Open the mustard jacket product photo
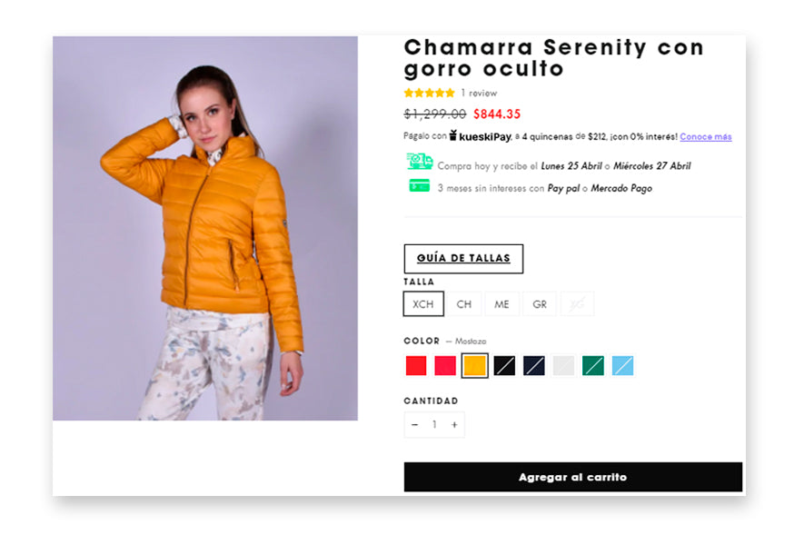Viewport: 804px width, 535px height. (205, 229)
